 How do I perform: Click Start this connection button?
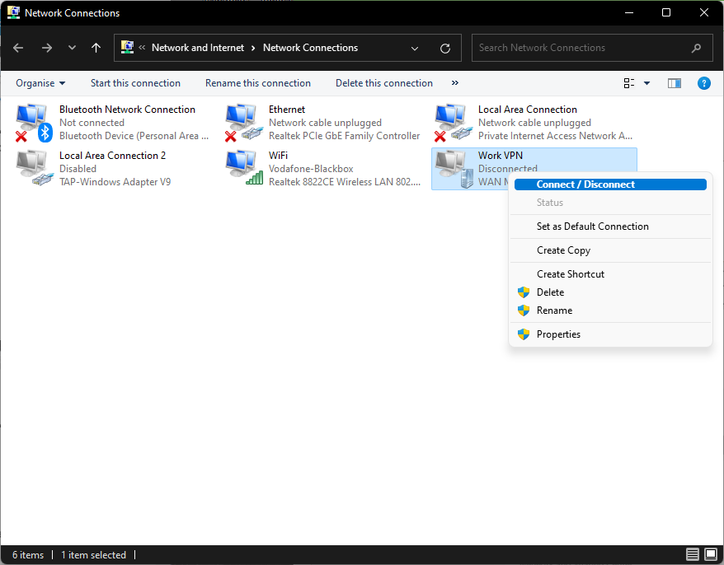pos(135,83)
